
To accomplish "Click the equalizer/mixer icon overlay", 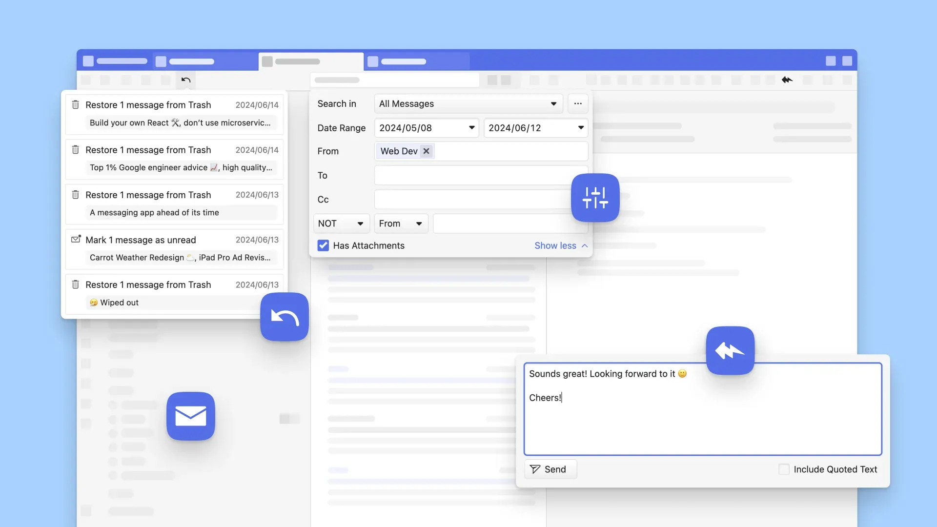I will tap(595, 197).
